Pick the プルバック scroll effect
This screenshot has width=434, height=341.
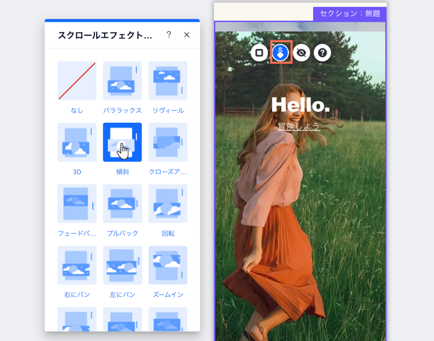click(x=122, y=203)
